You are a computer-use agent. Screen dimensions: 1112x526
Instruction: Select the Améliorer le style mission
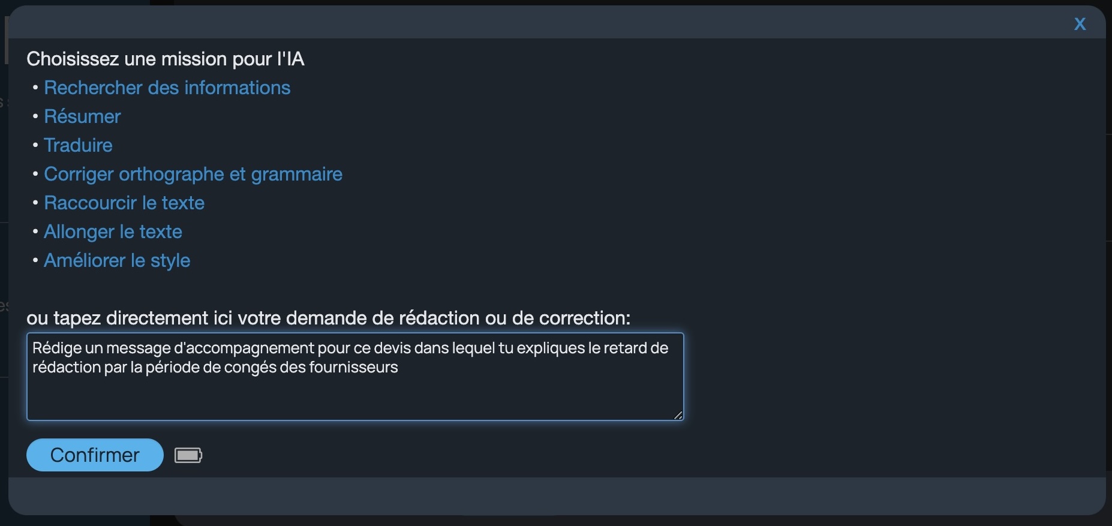point(117,260)
